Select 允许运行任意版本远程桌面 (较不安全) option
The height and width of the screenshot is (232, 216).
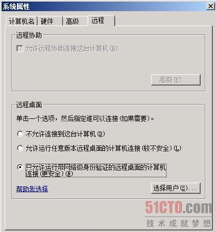[20, 148]
